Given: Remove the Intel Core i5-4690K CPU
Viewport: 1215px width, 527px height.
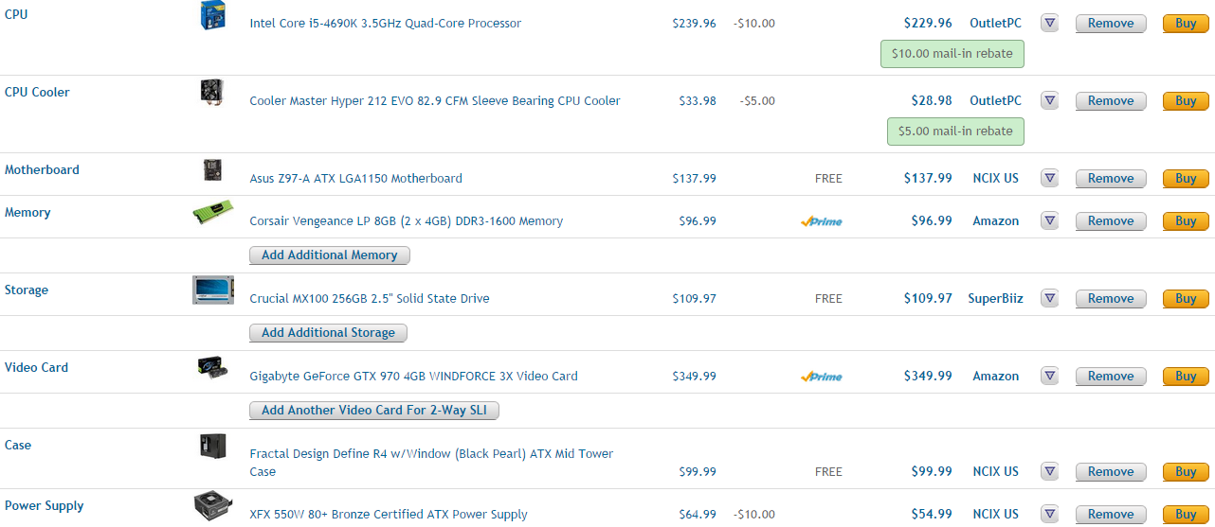Looking at the screenshot, I should coord(1111,23).
